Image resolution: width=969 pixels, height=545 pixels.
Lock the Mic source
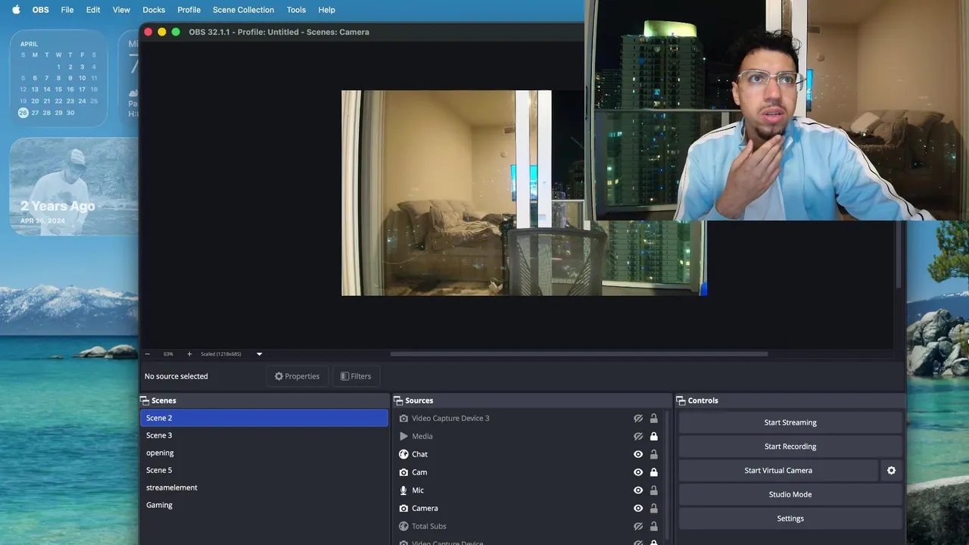(653, 490)
